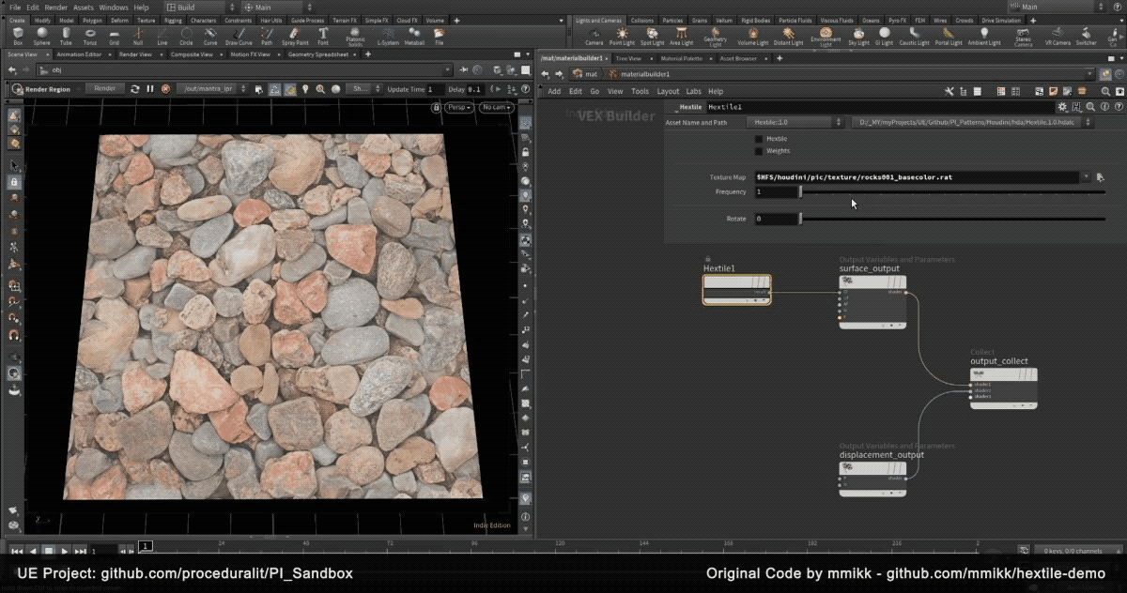The width and height of the screenshot is (1127, 593).
Task: Open the Persp viewport dropdown
Action: pyautogui.click(x=459, y=108)
